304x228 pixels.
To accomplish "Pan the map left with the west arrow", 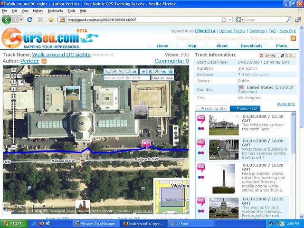I will coord(8,76).
